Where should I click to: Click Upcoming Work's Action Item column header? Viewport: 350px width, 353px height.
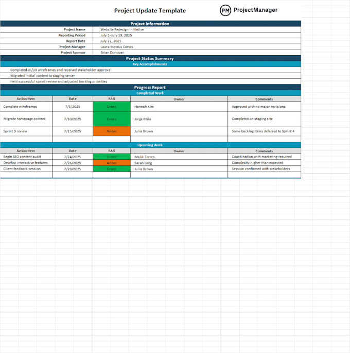(x=26, y=151)
